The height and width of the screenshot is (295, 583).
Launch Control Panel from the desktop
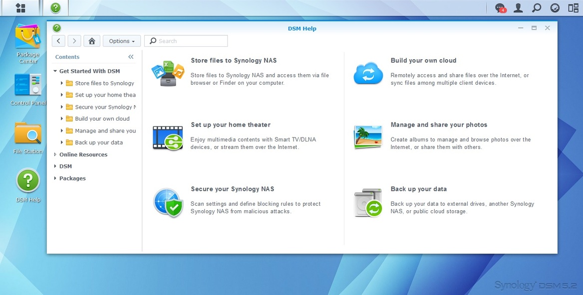[x=28, y=89]
